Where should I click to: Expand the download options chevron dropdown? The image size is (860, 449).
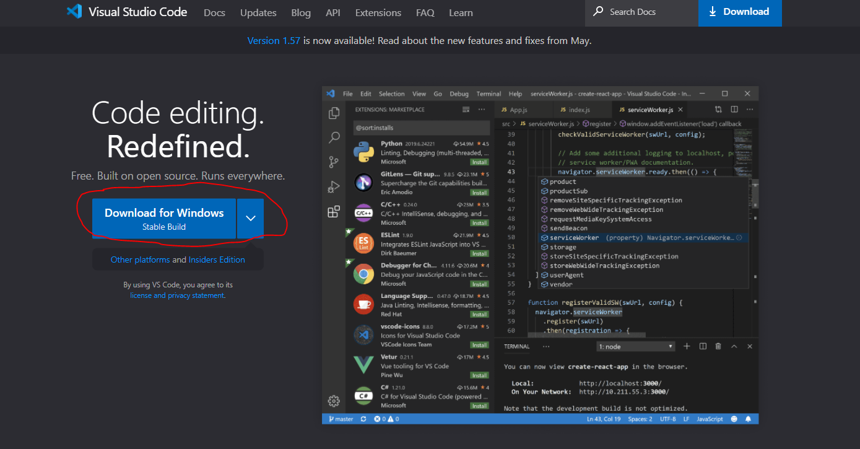(x=251, y=219)
